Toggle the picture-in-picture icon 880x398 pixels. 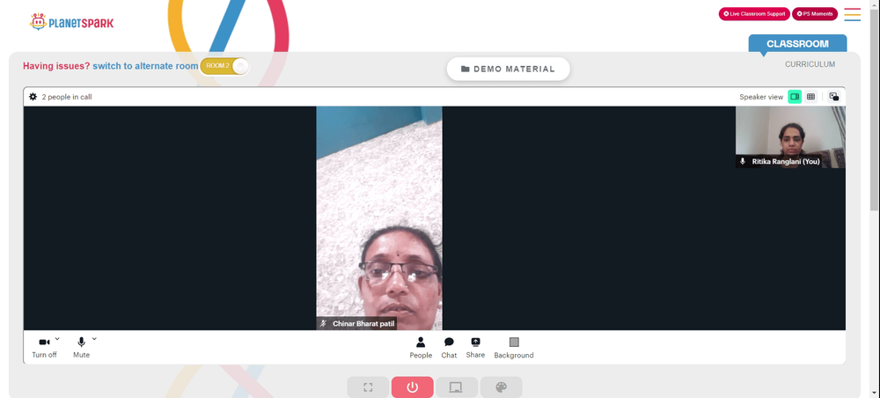[x=834, y=97]
